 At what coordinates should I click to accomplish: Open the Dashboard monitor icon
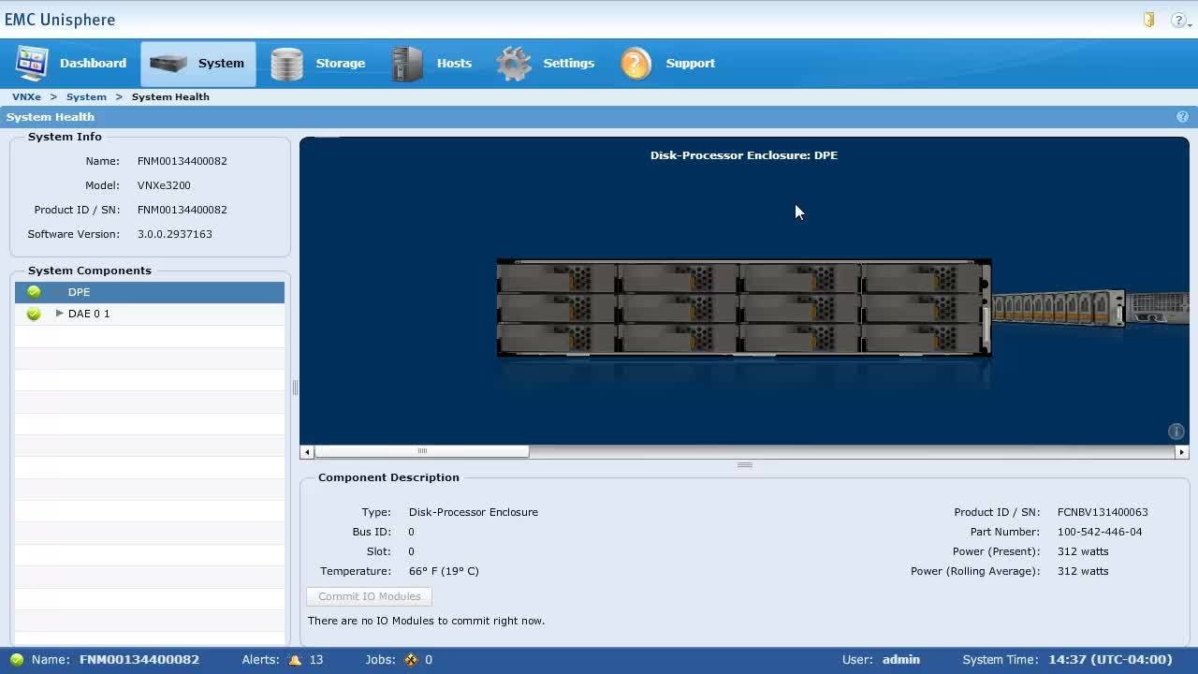(31, 63)
